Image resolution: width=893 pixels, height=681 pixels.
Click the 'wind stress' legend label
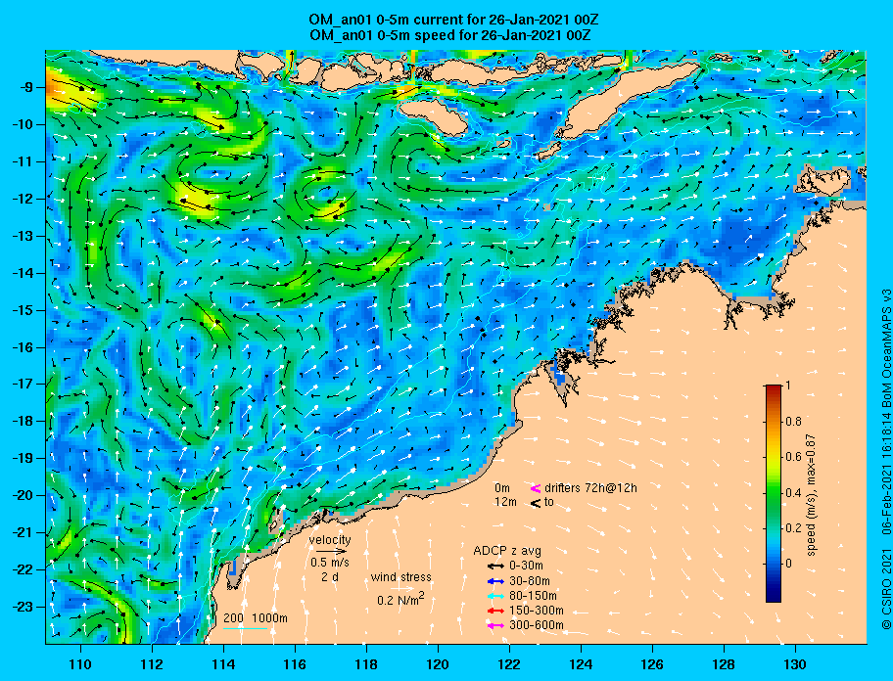click(x=400, y=577)
